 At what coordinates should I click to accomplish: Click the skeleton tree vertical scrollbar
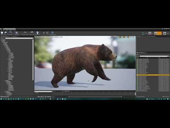pyautogui.click(x=33, y=60)
